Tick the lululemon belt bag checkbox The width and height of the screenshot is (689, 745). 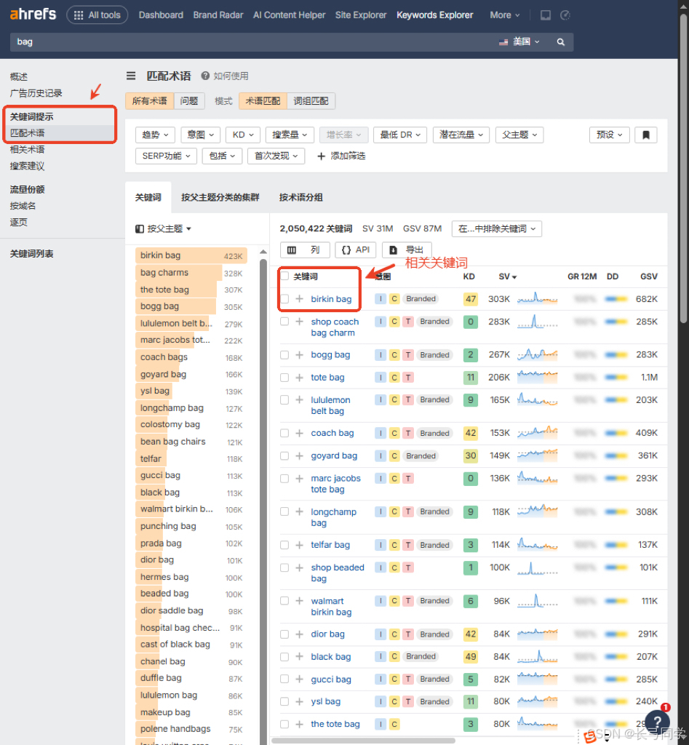point(284,400)
